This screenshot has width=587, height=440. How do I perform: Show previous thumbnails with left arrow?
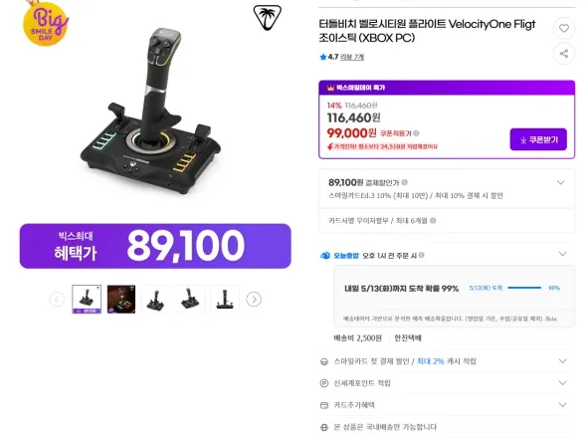[57, 300]
